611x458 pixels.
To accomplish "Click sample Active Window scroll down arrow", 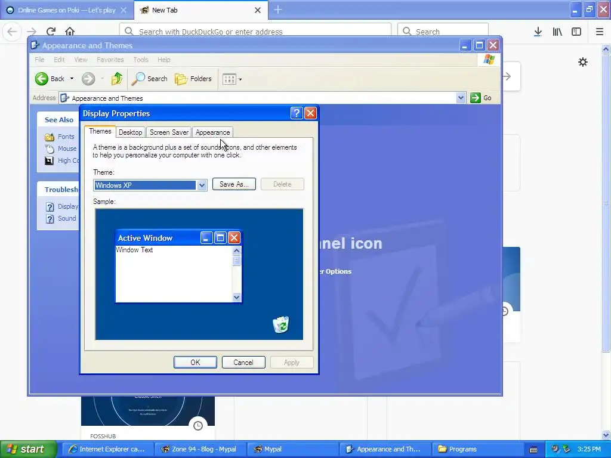I will click(x=236, y=297).
